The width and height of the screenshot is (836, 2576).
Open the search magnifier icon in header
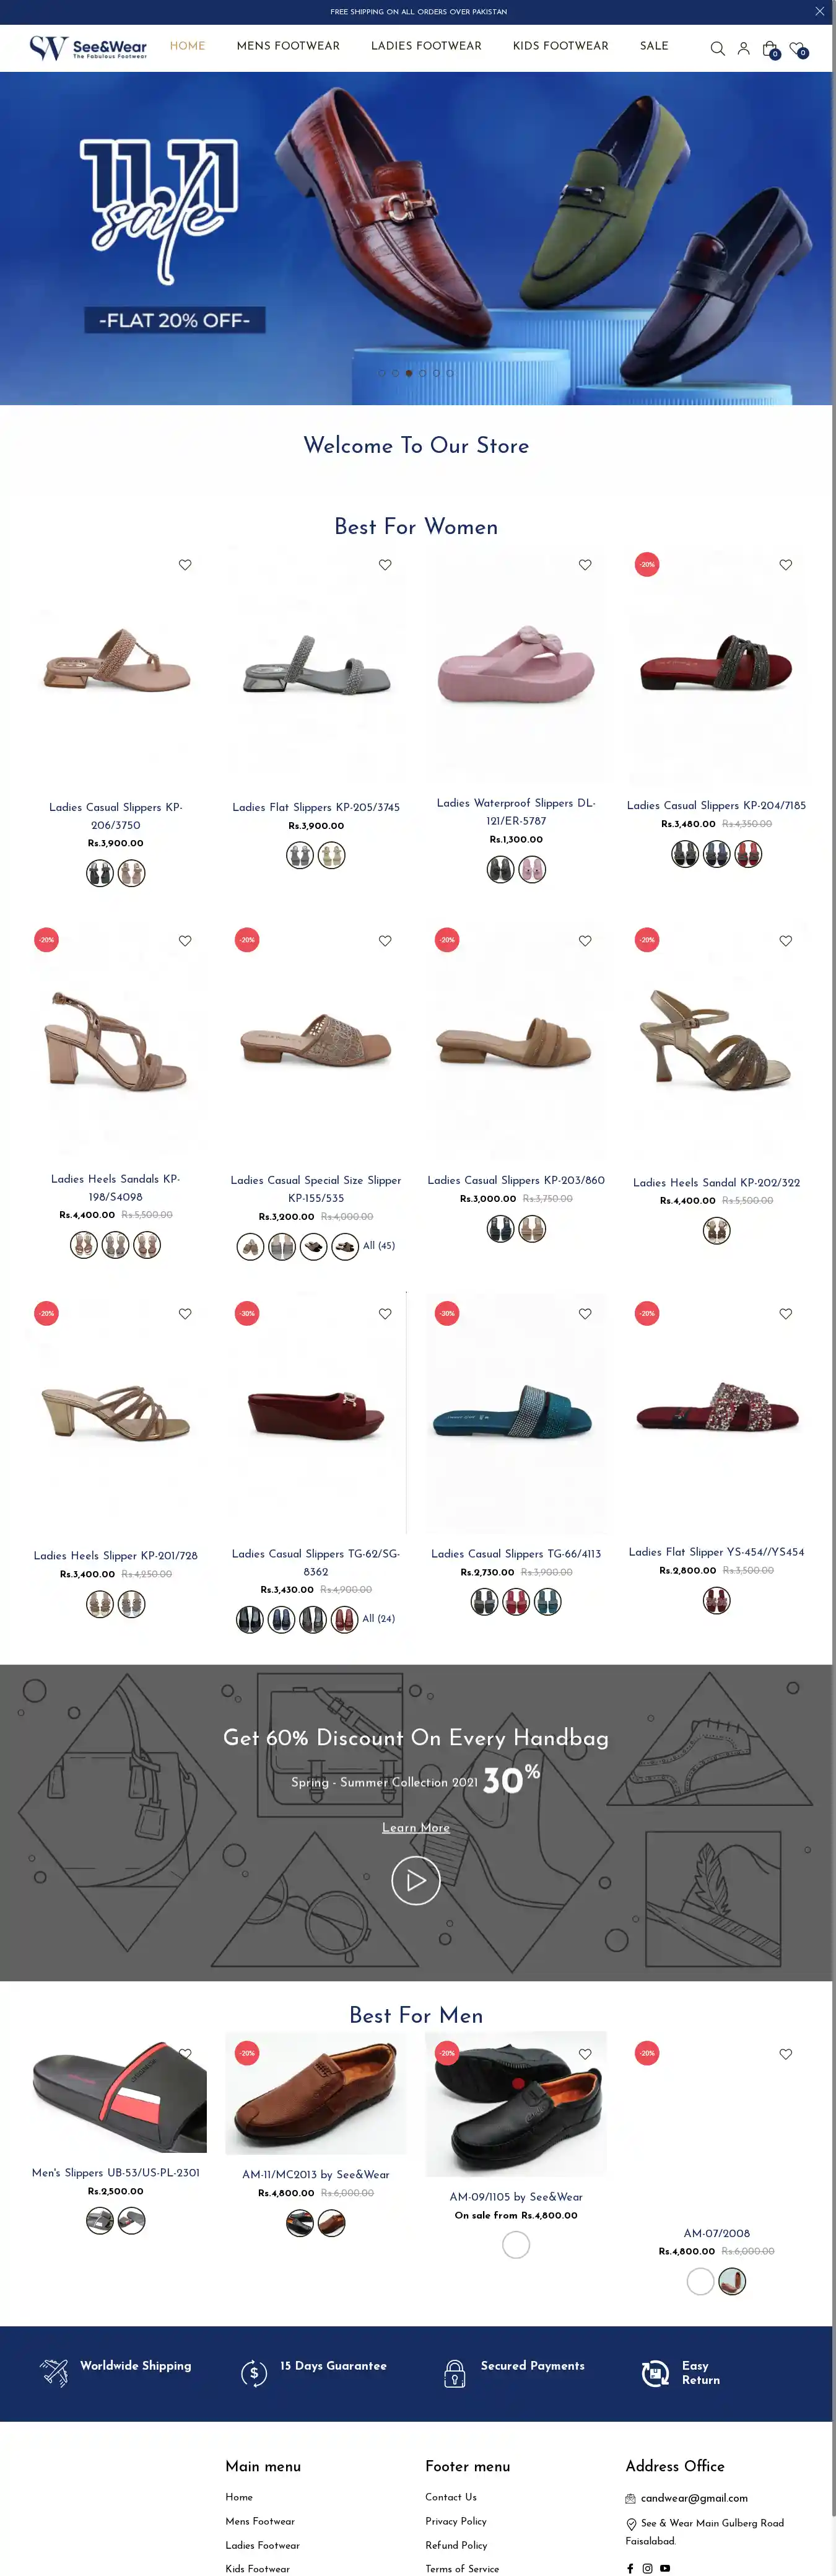(x=717, y=49)
